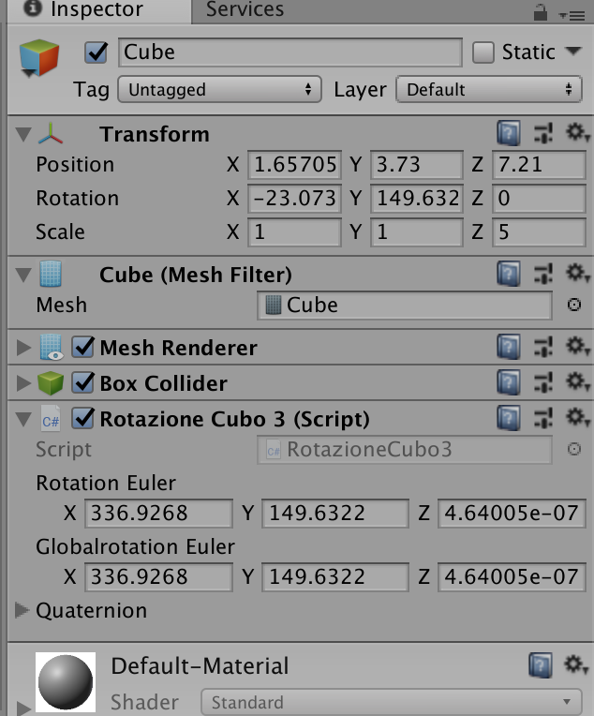Disable the Rotazione Cubo 3 script checkbox

pyautogui.click(x=83, y=418)
